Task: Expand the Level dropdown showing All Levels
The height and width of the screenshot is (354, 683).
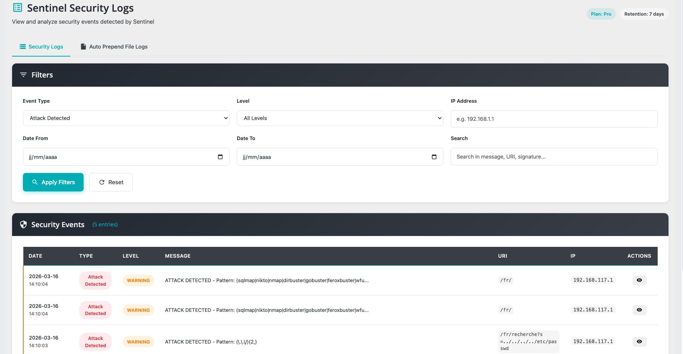Action: 340,118
